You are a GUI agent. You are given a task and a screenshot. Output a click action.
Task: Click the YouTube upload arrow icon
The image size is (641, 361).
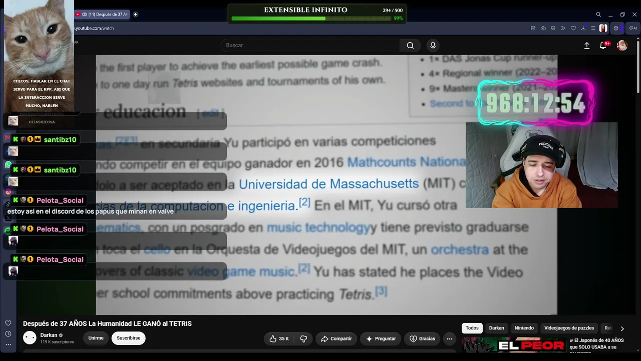[x=587, y=45]
